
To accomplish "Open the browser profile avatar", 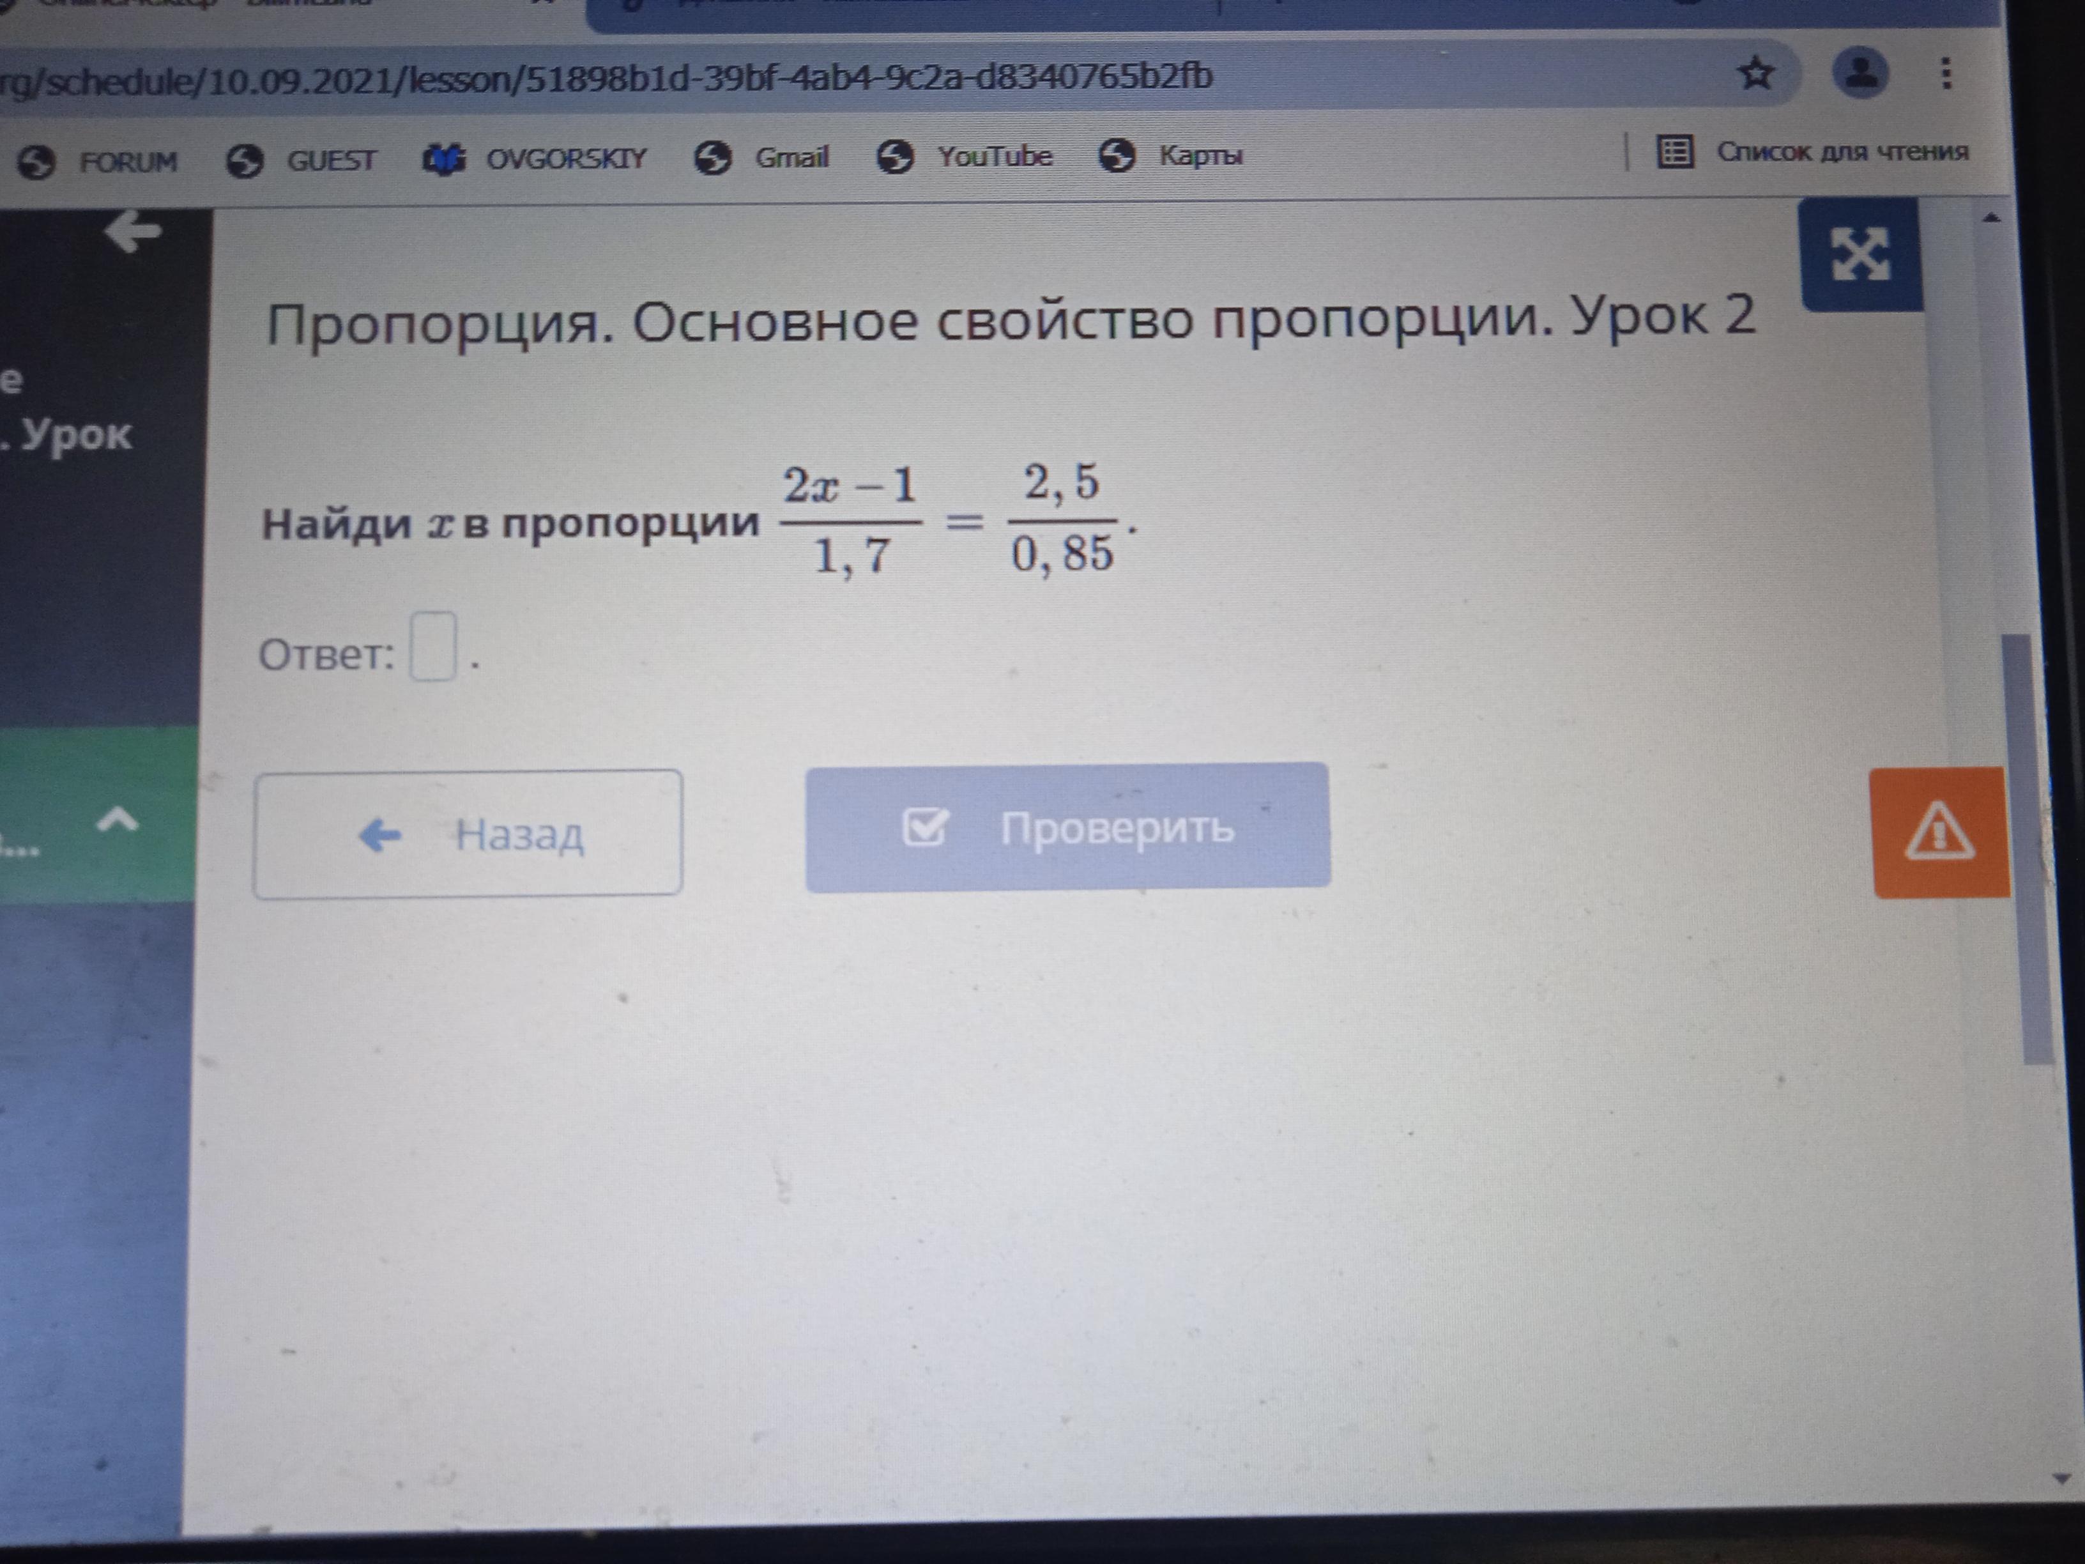I will 1860,73.
